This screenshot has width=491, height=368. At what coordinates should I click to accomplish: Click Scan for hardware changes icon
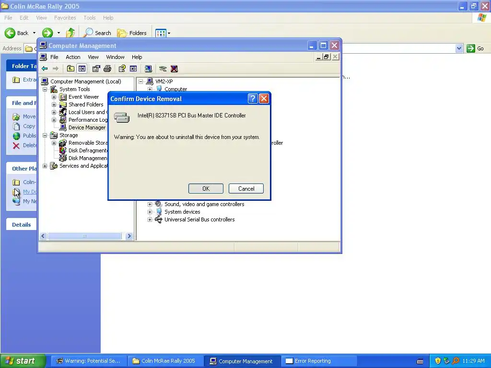(148, 69)
